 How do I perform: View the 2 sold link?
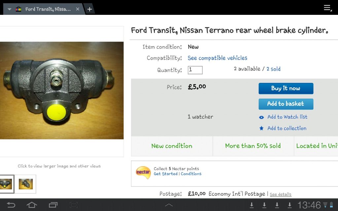273,69
